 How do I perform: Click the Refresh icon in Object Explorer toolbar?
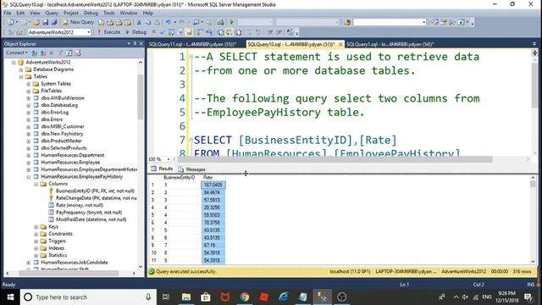point(69,53)
